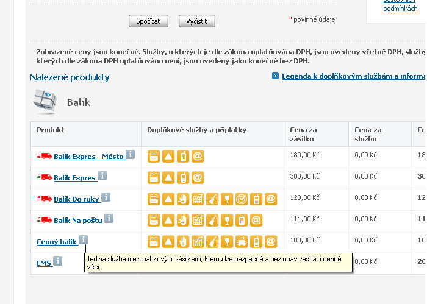Image resolution: width=427 pixels, height=304 pixels.
Task: Click the wine glass fragile icon in Balík Do ruky row
Action: coord(227,199)
